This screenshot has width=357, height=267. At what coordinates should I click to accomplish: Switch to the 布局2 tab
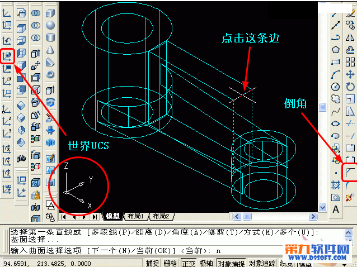pos(161,216)
